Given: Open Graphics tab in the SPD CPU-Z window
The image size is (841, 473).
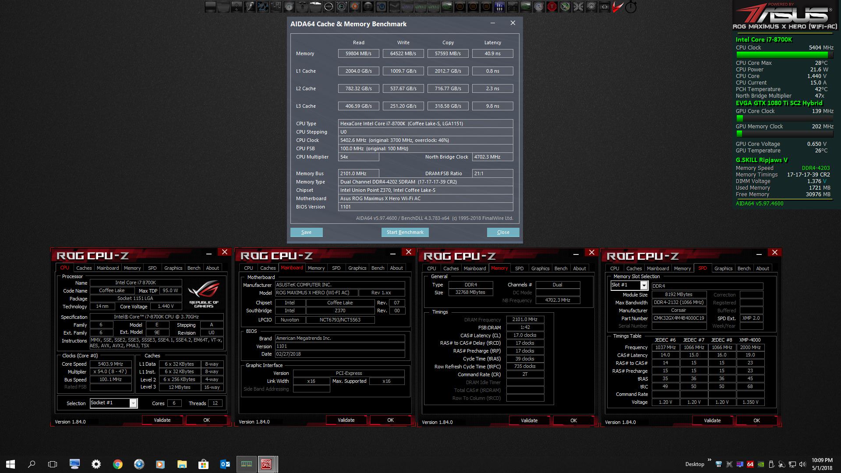Looking at the screenshot, I should point(723,268).
